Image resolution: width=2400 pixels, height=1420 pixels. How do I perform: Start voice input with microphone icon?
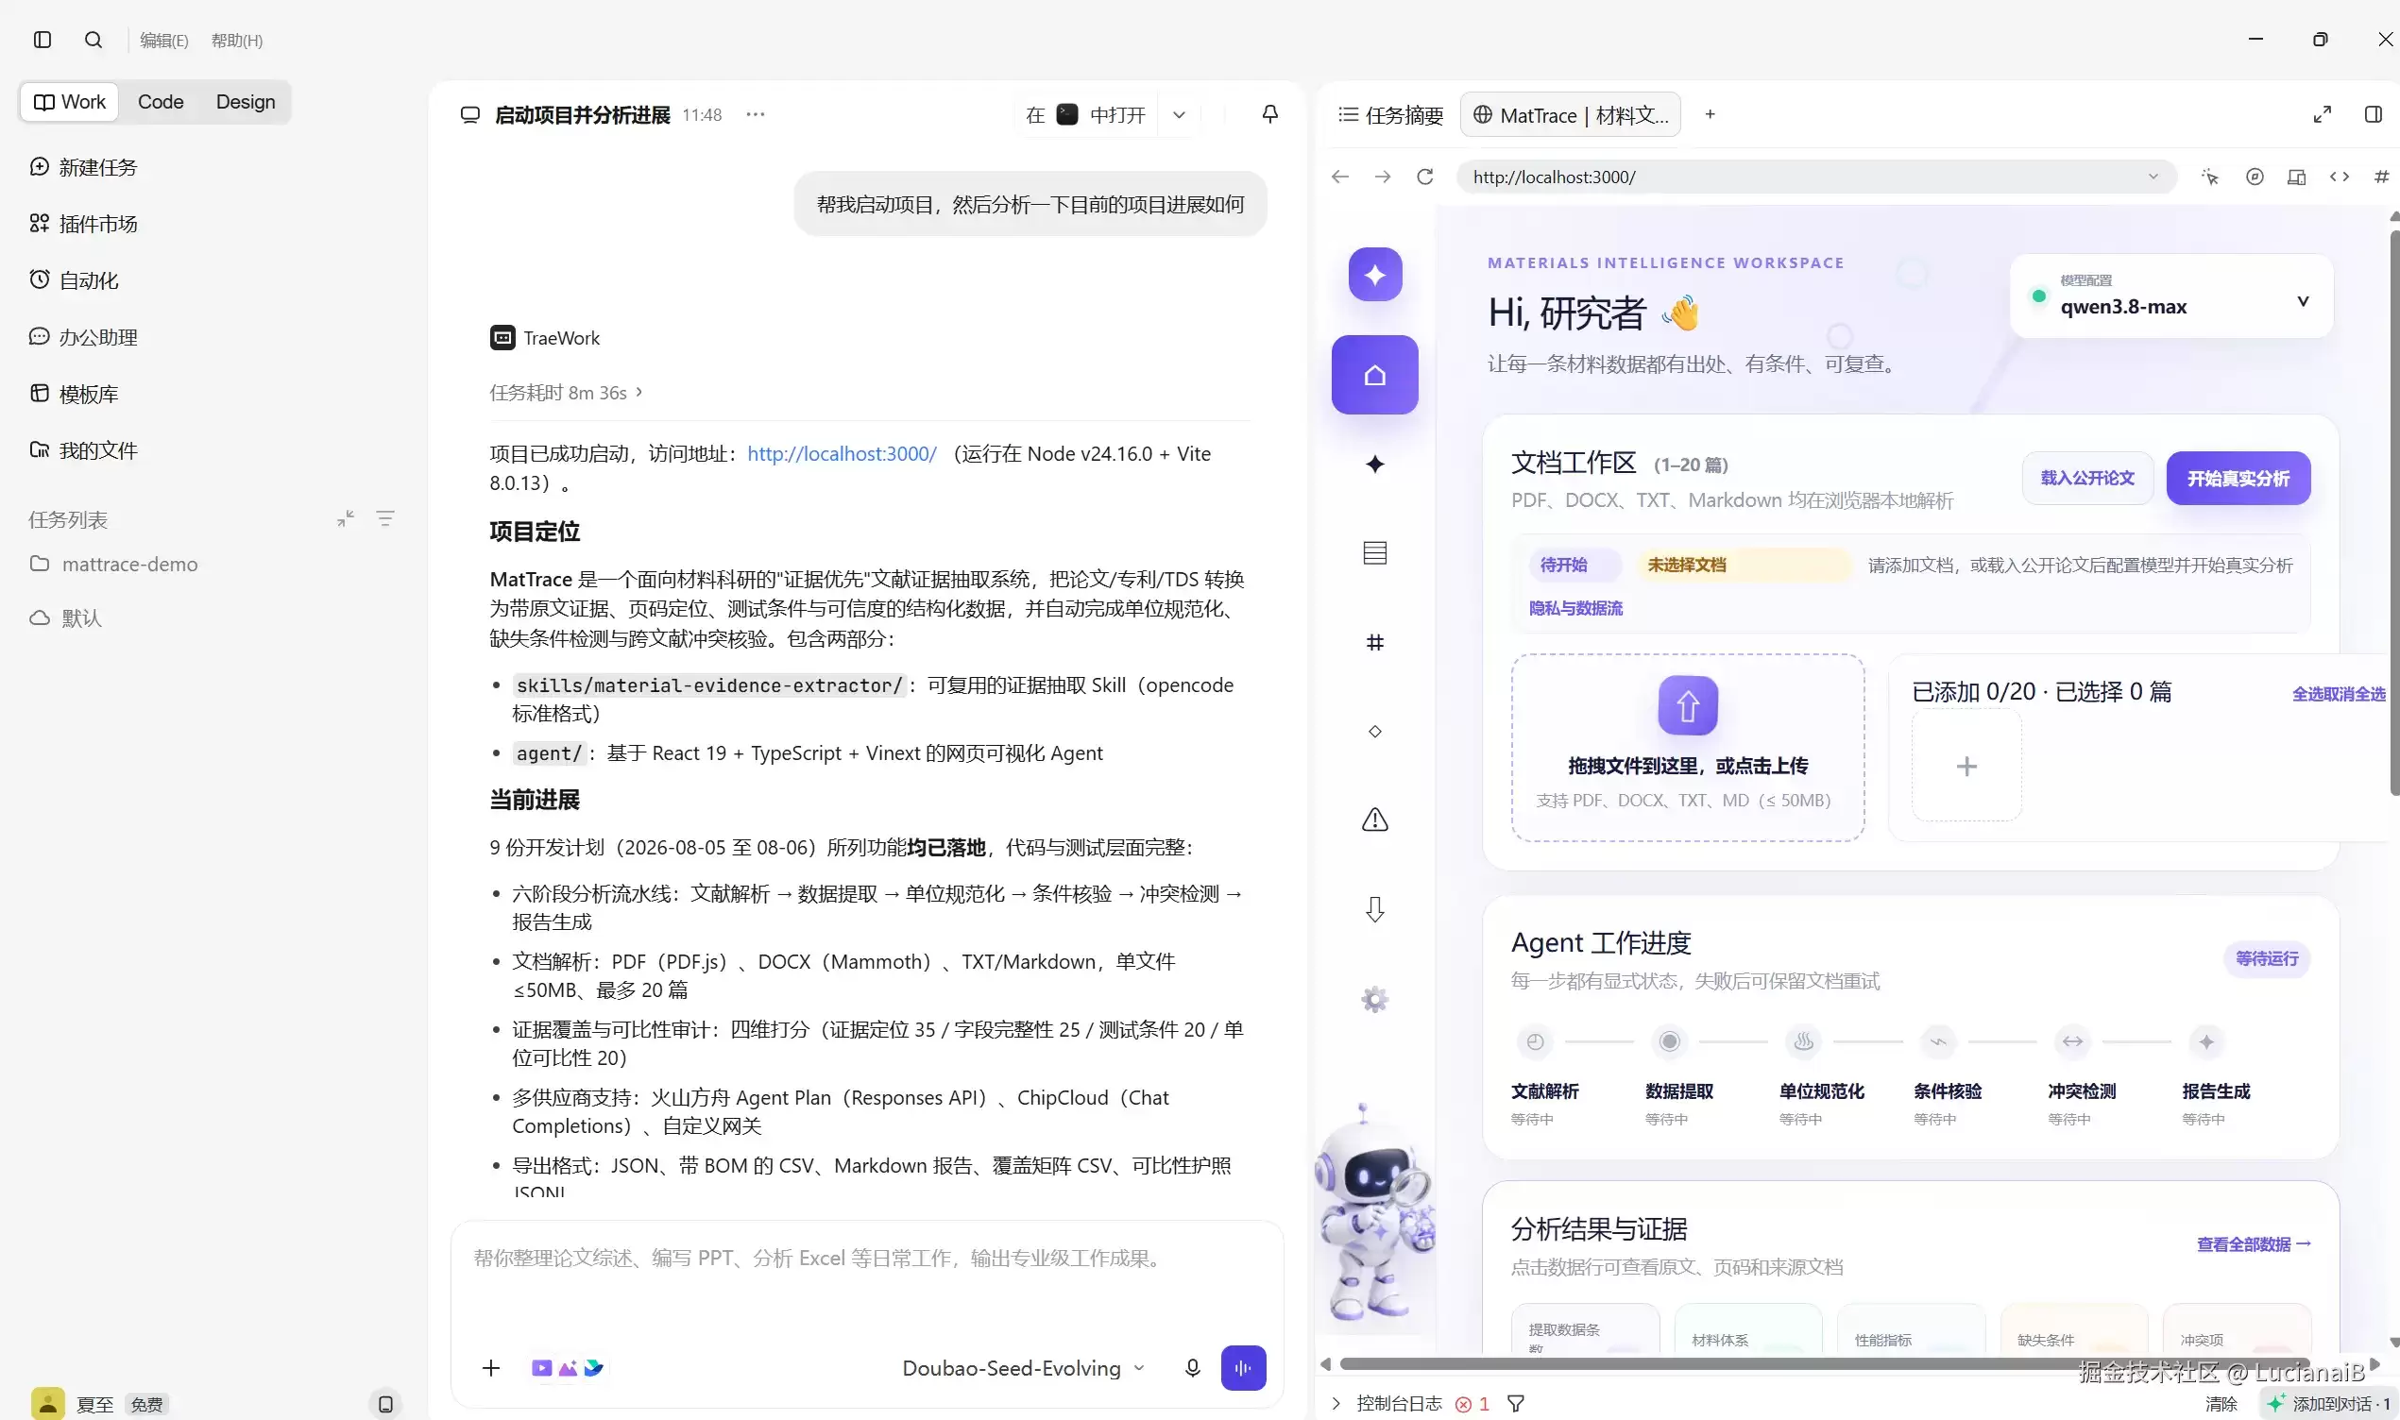1192,1367
